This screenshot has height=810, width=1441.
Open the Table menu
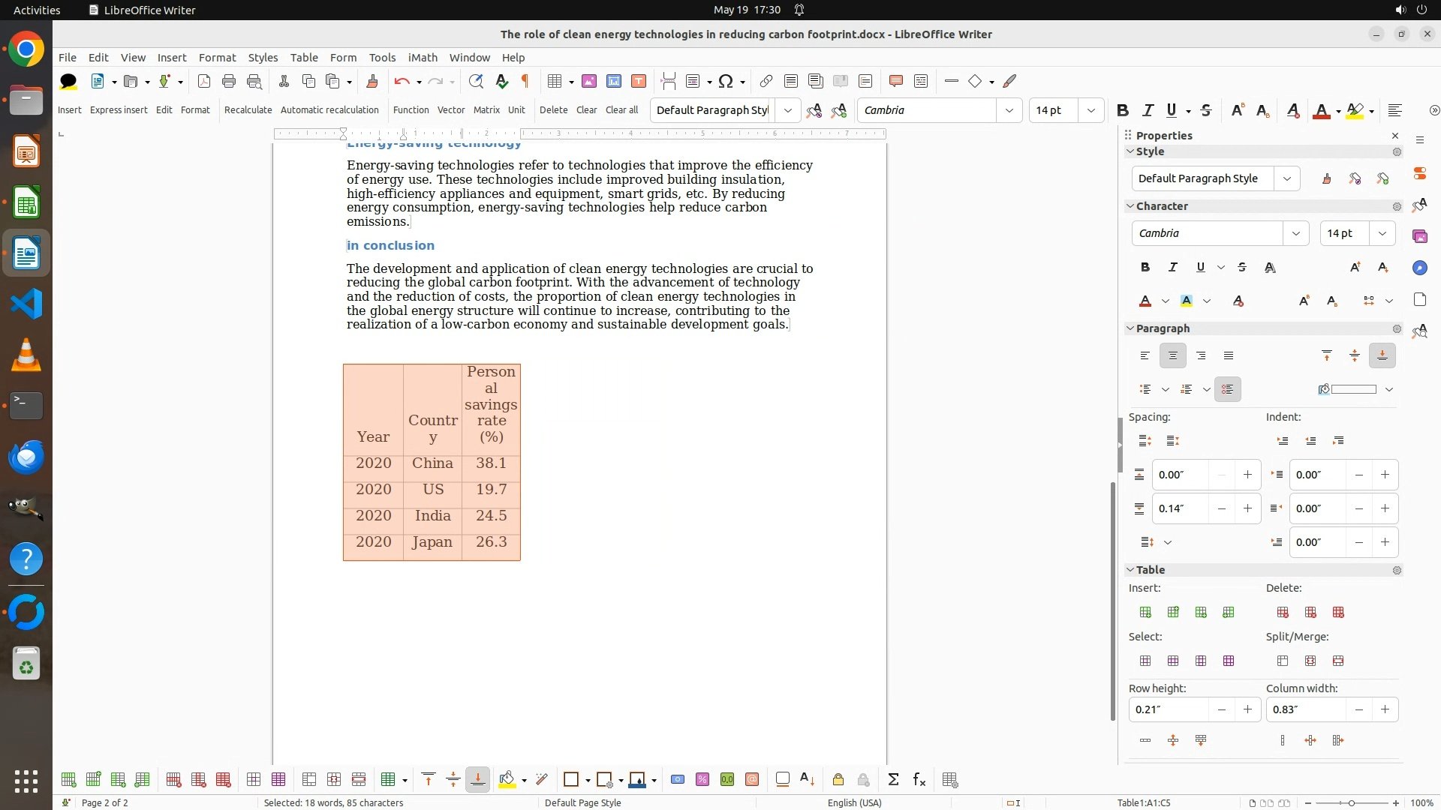pos(304,57)
